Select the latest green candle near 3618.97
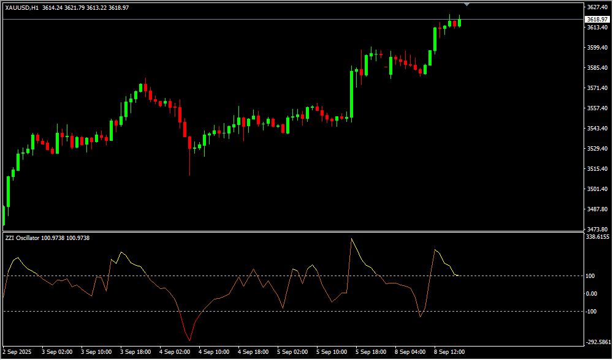613x360 pixels. pos(459,22)
